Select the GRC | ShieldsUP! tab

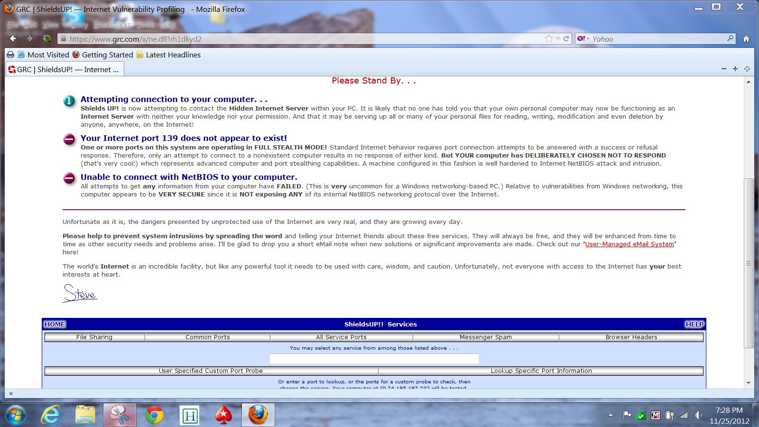(x=65, y=69)
